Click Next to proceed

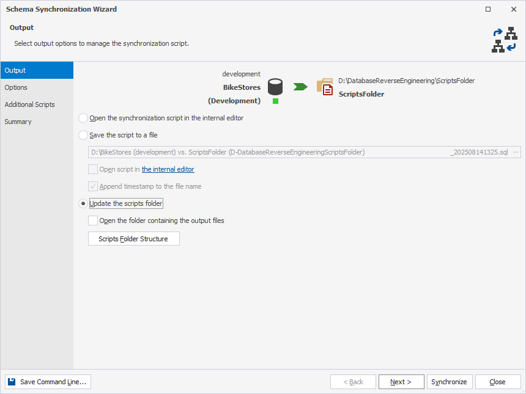click(401, 381)
